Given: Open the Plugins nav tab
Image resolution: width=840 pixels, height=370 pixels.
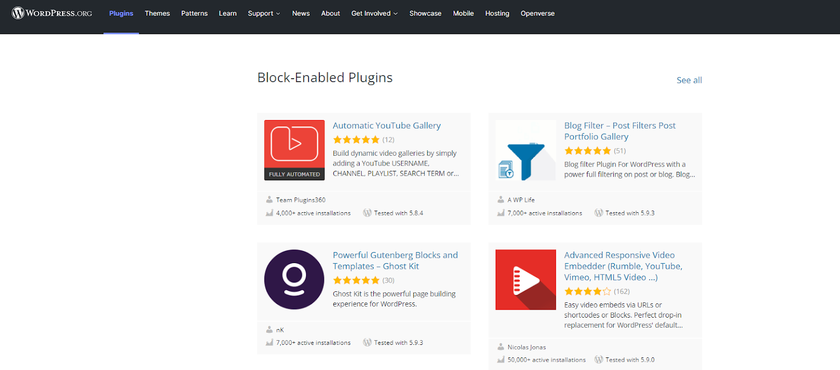Looking at the screenshot, I should (x=121, y=13).
